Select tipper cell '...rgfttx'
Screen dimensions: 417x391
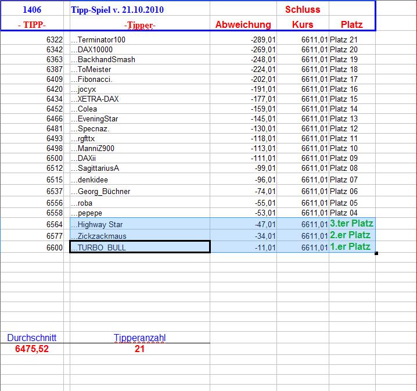[x=140, y=138]
